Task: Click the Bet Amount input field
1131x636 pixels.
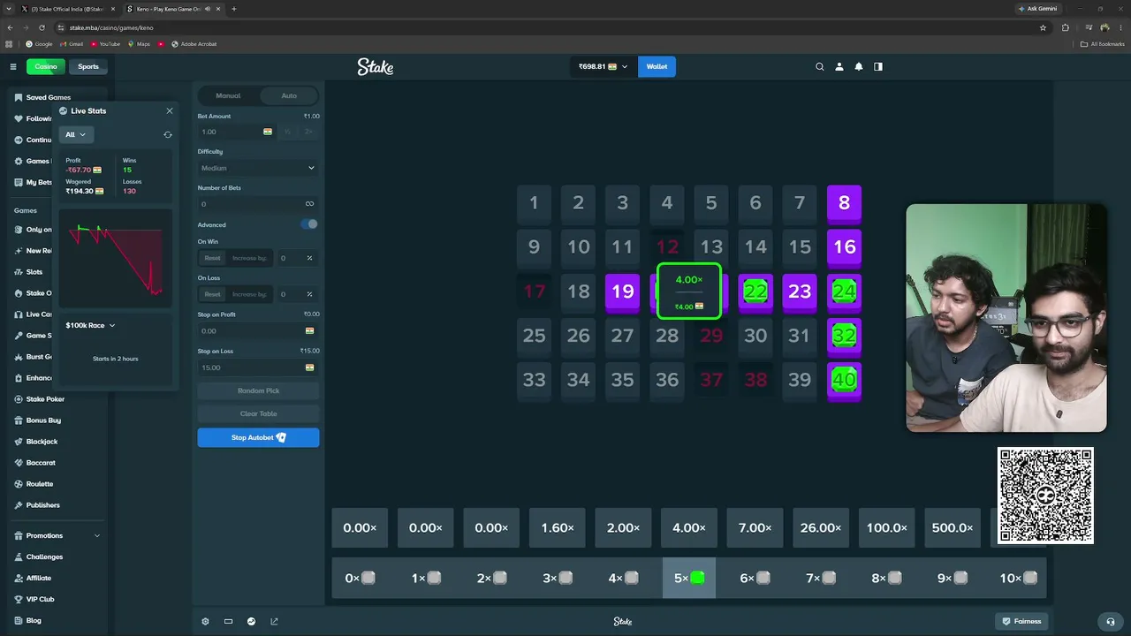Action: click(236, 132)
